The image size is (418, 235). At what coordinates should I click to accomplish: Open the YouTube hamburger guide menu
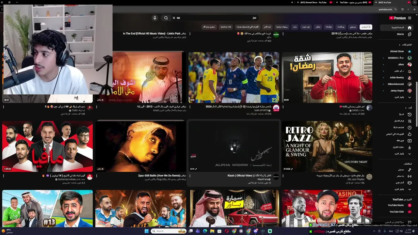click(x=410, y=18)
